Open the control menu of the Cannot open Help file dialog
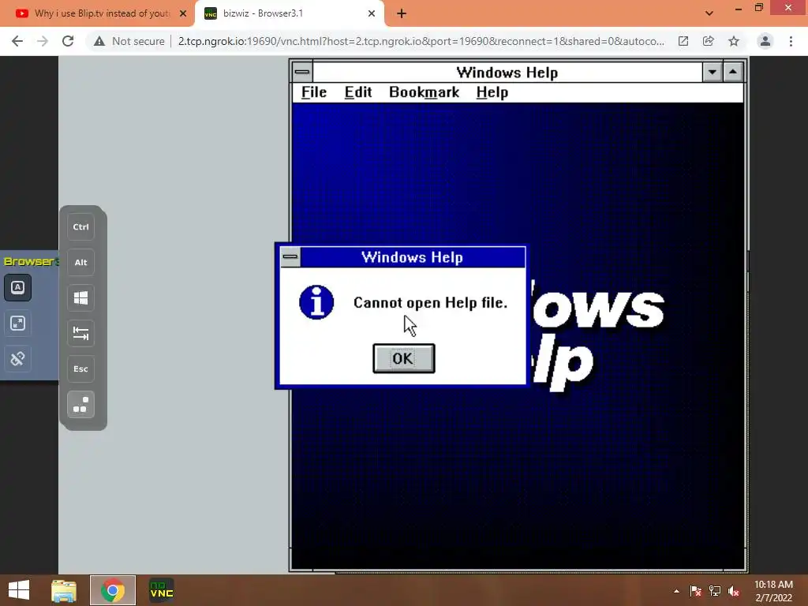The height and width of the screenshot is (606, 808). [290, 256]
